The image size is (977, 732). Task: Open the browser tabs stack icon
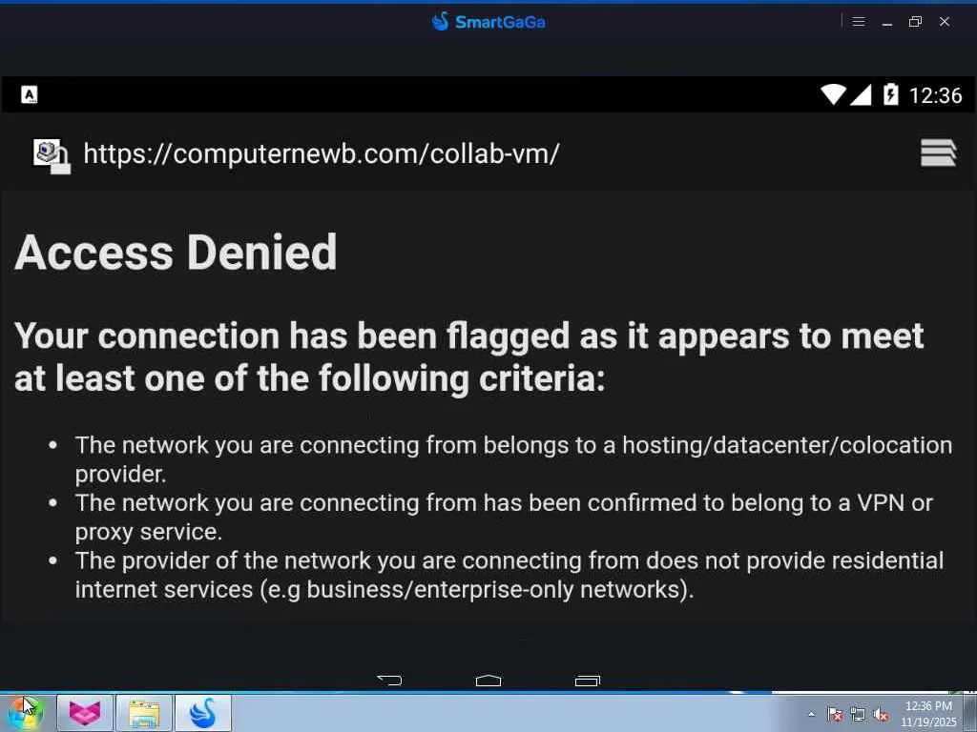tap(938, 152)
